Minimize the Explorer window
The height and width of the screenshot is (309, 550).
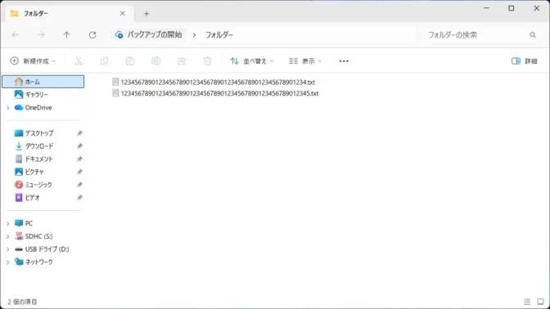[x=486, y=8]
